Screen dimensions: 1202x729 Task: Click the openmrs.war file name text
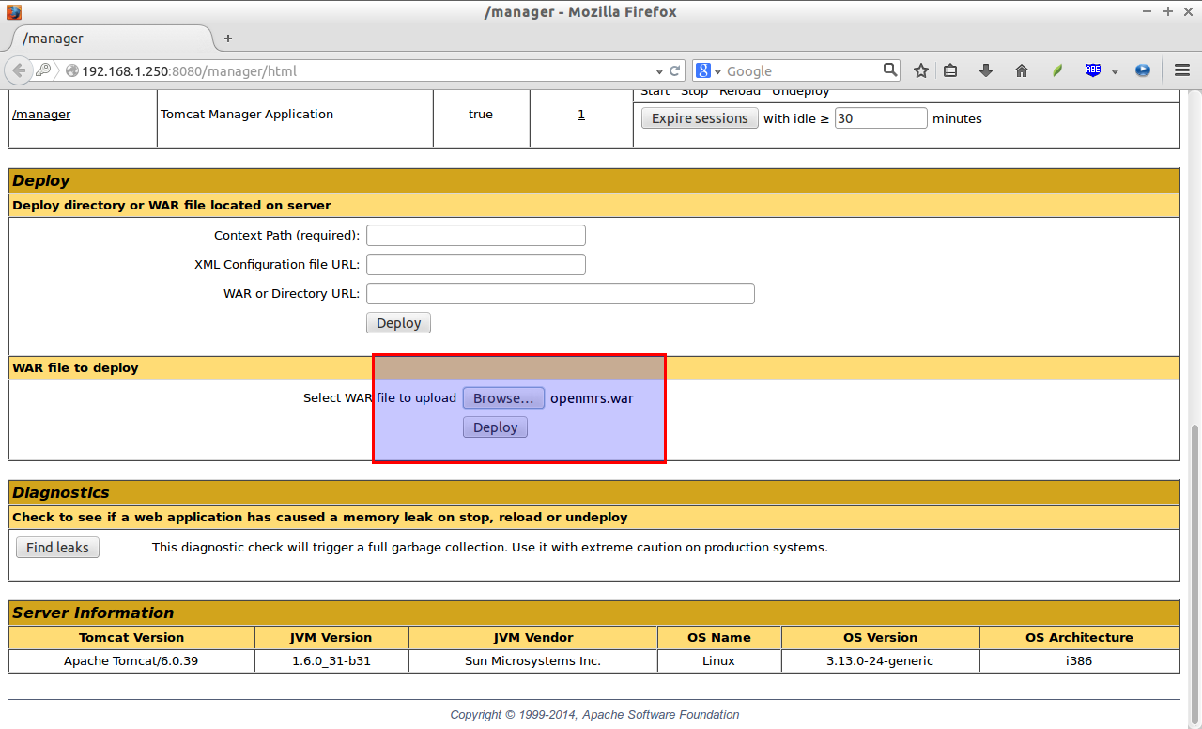592,398
